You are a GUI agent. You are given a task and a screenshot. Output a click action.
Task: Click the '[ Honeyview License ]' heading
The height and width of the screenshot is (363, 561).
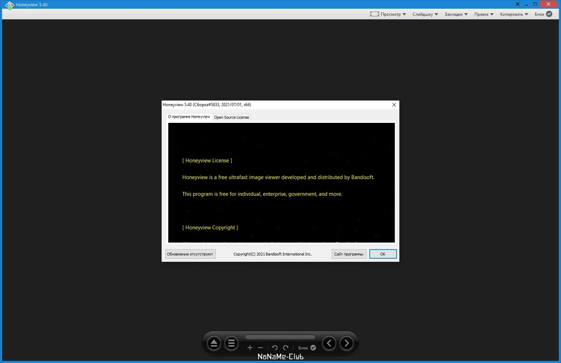pyautogui.click(x=207, y=160)
